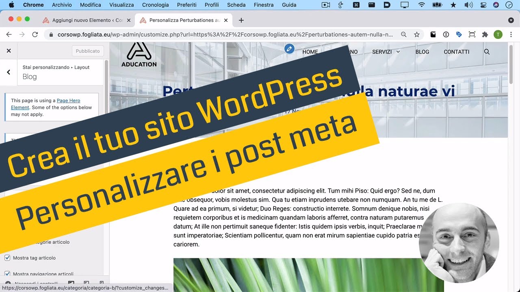This screenshot has width=520, height=292.
Task: Adjust the macOS volume control
Action: tap(468, 5)
